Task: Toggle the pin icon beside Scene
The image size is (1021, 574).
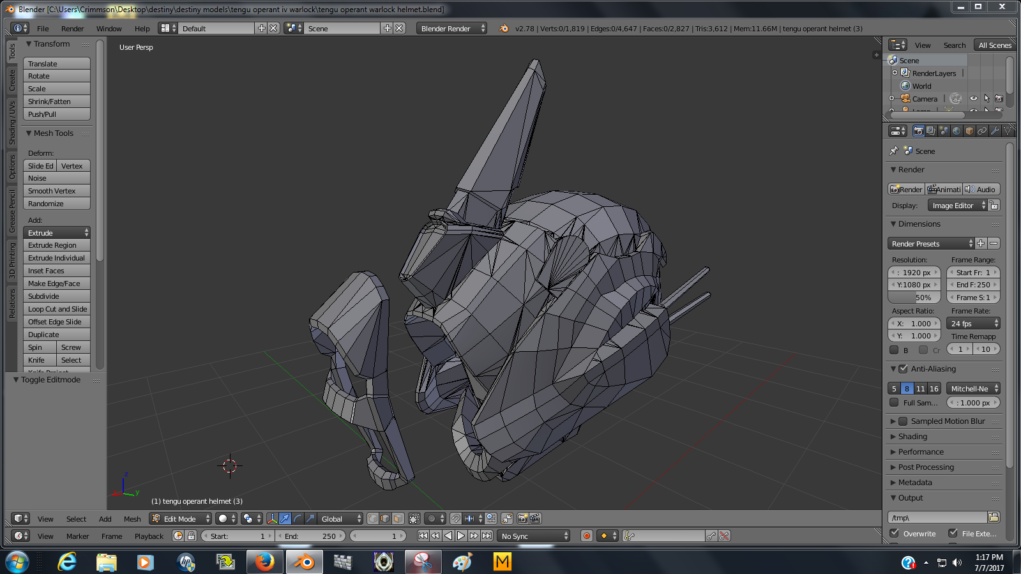Action: (x=894, y=151)
